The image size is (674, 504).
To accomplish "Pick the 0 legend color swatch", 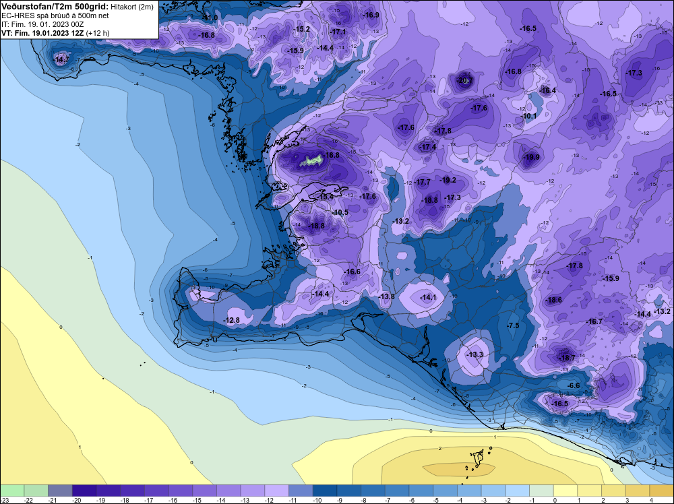I will (565, 491).
